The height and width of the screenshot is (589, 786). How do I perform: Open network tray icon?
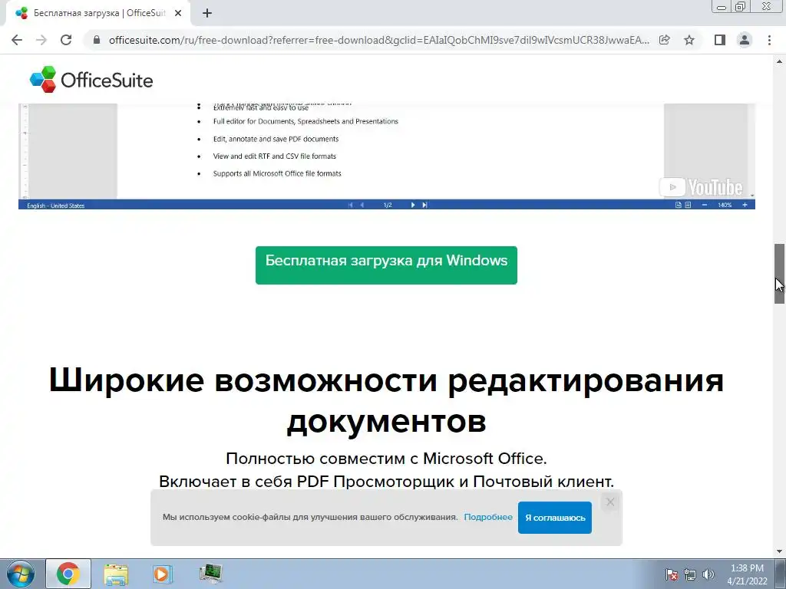coord(690,574)
